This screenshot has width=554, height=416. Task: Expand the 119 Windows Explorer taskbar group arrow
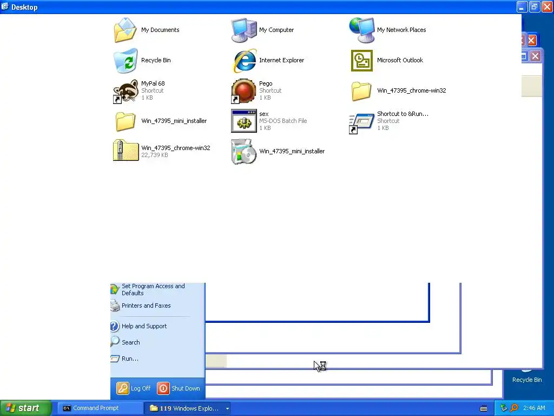click(227, 408)
